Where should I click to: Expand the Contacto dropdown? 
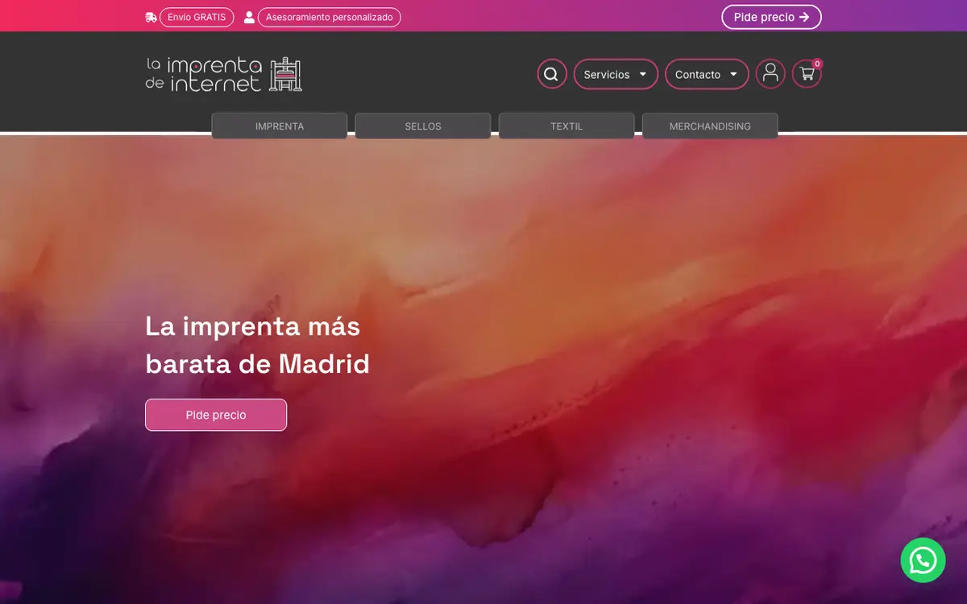click(x=707, y=74)
